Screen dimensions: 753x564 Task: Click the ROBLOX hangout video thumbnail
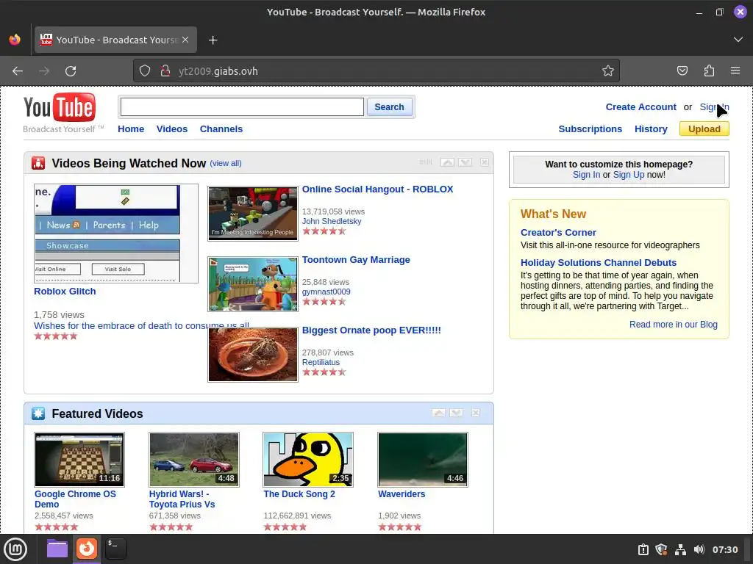[253, 214]
